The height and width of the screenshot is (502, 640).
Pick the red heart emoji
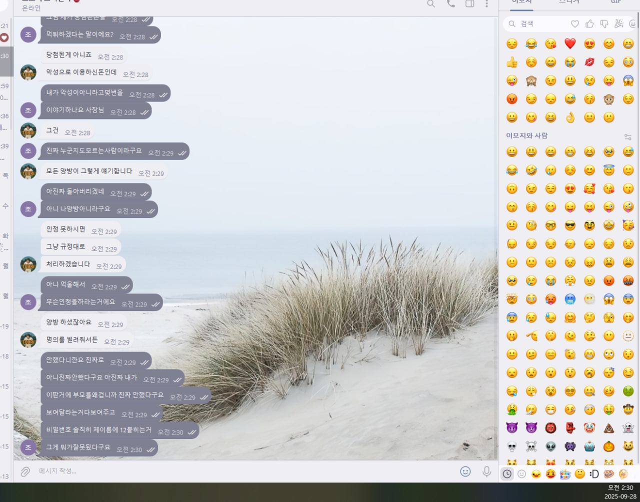570,43
